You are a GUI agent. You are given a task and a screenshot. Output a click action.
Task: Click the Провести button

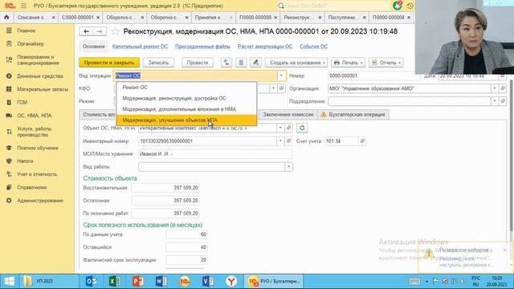tap(198, 63)
